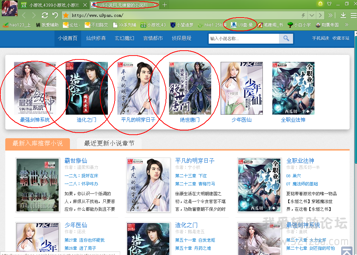Viewport: 357px width, 255px height.
Task: Click the back-to-top arrow button
Action: click(347, 251)
